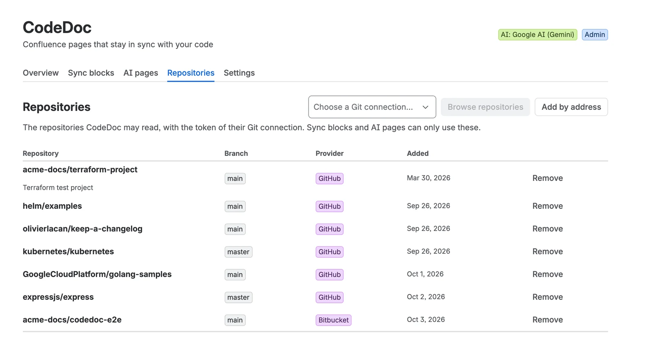Click the Add by address button

click(571, 107)
